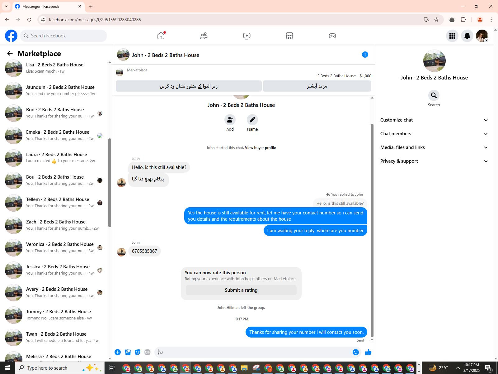Open the Video icon in top navigation
This screenshot has width=498, height=374.
[x=247, y=36]
